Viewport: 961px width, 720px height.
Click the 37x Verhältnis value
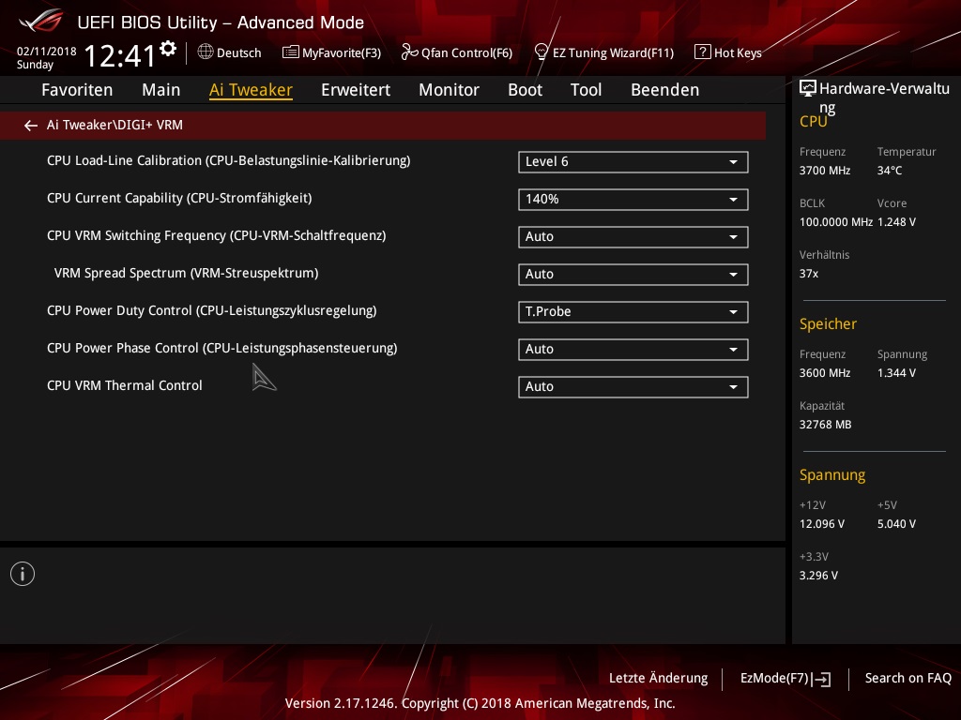(x=809, y=274)
